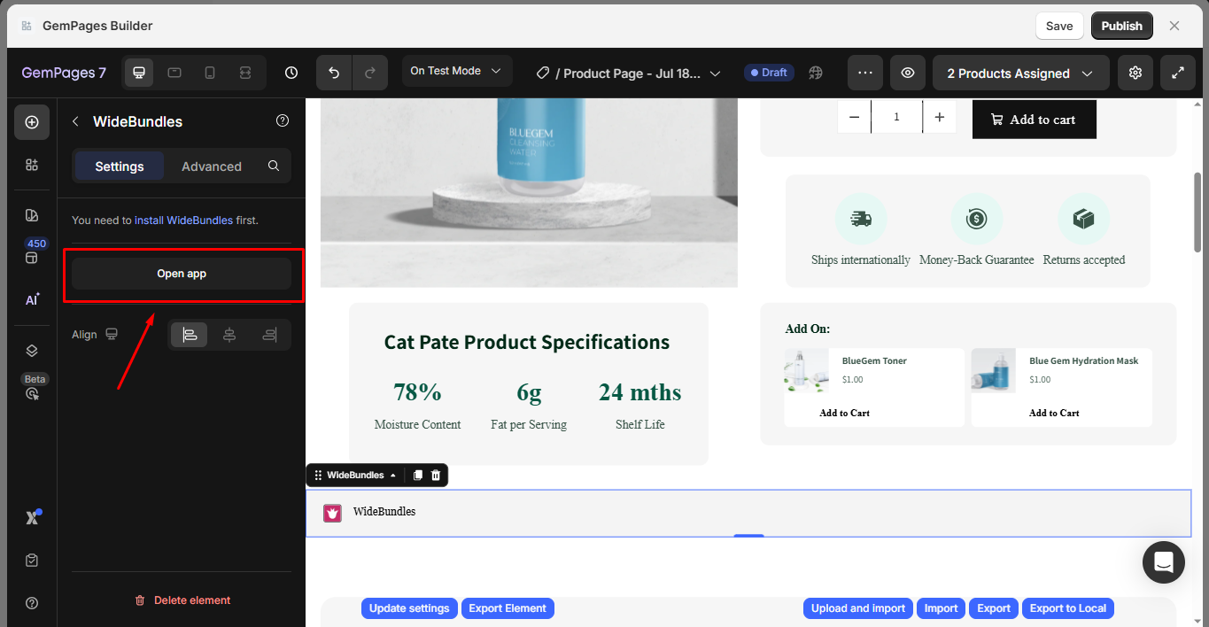Switch to the Advanced tab
The height and width of the screenshot is (627, 1209).
coord(212,166)
